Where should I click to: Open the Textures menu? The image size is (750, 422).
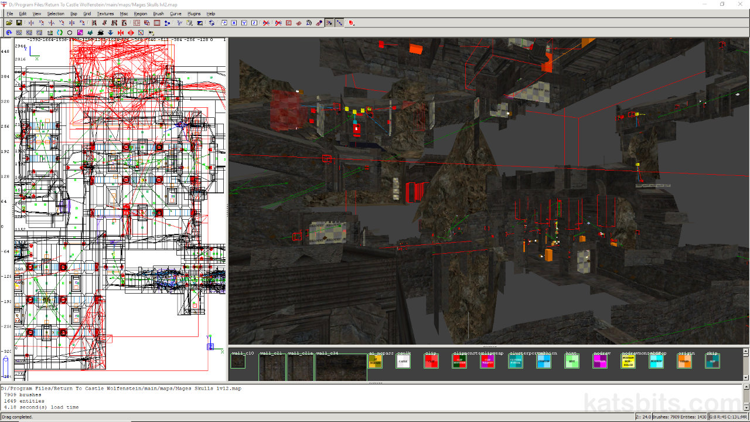click(x=105, y=13)
